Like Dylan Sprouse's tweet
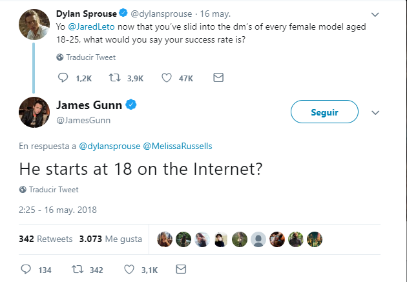 point(166,78)
